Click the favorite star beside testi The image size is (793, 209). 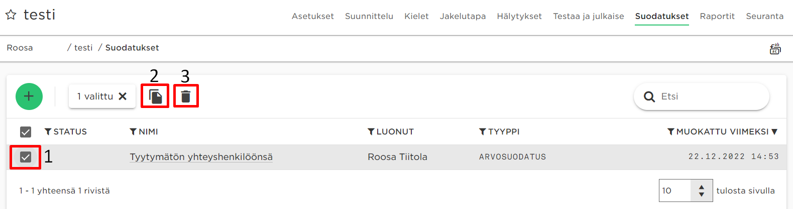(11, 15)
